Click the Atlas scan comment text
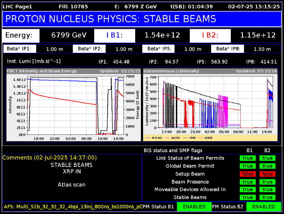 tap(72, 185)
